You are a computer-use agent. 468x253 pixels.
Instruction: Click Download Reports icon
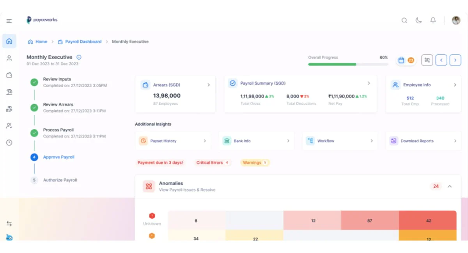(394, 141)
